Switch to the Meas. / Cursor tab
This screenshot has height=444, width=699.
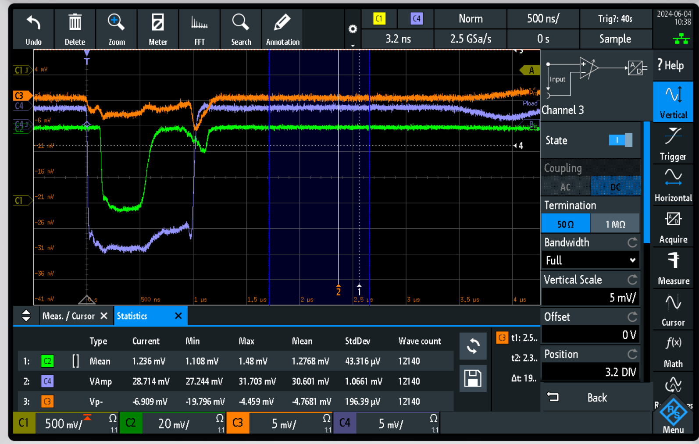point(68,316)
